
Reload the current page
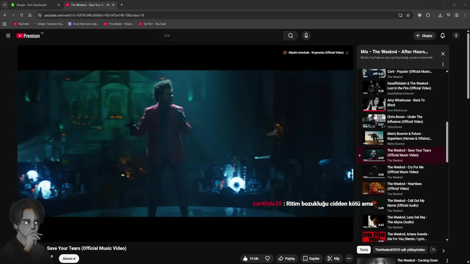click(21, 15)
